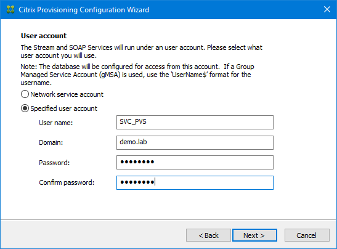Select Network service account option
Image resolution: width=337 pixels, height=249 pixels.
62,94
